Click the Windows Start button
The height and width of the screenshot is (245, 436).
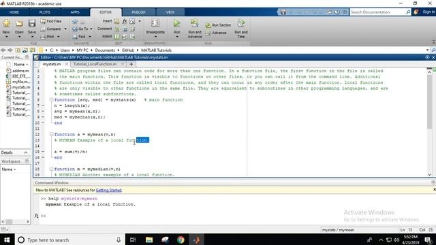7,240
